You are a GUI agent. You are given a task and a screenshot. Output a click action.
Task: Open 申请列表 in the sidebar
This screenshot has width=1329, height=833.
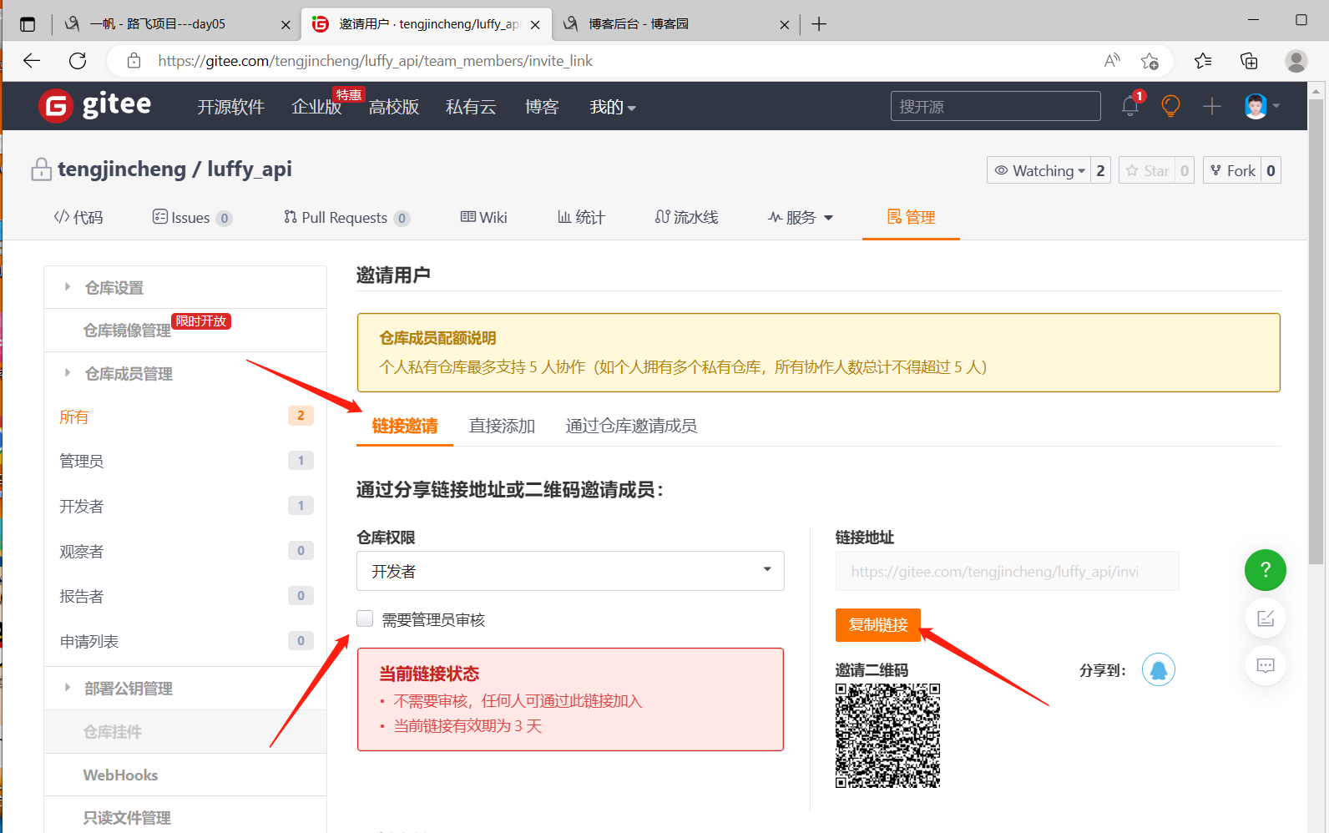pyautogui.click(x=185, y=641)
